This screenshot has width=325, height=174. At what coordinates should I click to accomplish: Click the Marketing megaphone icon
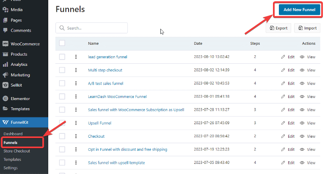point(6,75)
